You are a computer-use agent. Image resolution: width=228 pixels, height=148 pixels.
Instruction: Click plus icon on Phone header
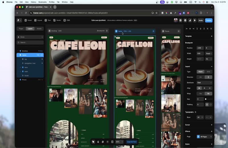pos(179,31)
